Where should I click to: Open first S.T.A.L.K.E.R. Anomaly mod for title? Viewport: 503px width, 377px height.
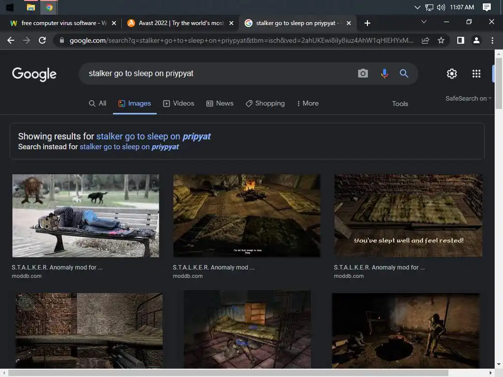click(x=57, y=268)
